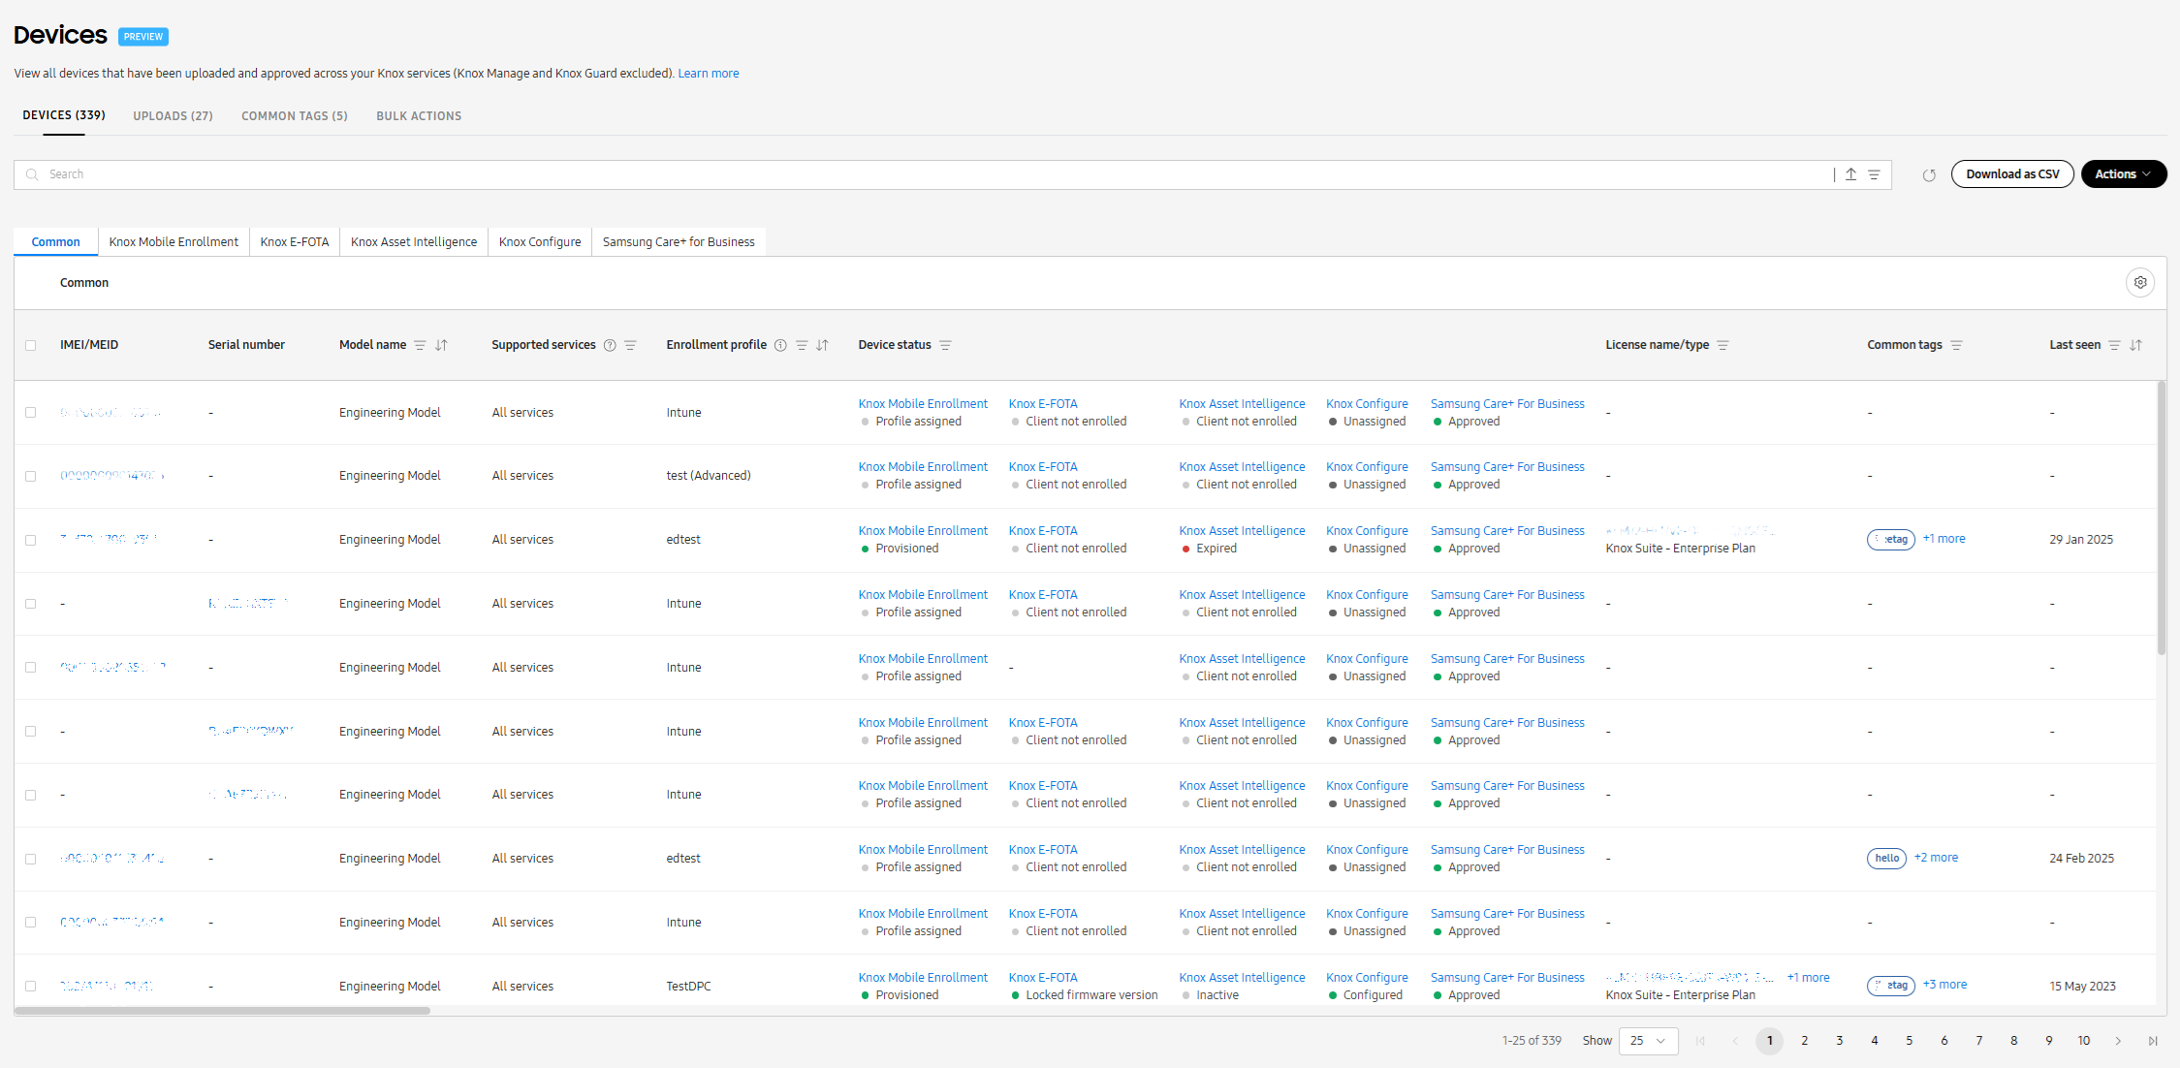Select the checkbox on the TestDPC device row
Viewport: 2180px width, 1068px height.
point(30,985)
